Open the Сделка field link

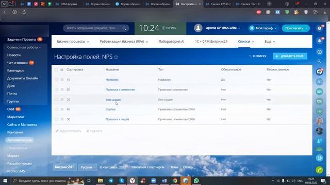[x=110, y=109]
